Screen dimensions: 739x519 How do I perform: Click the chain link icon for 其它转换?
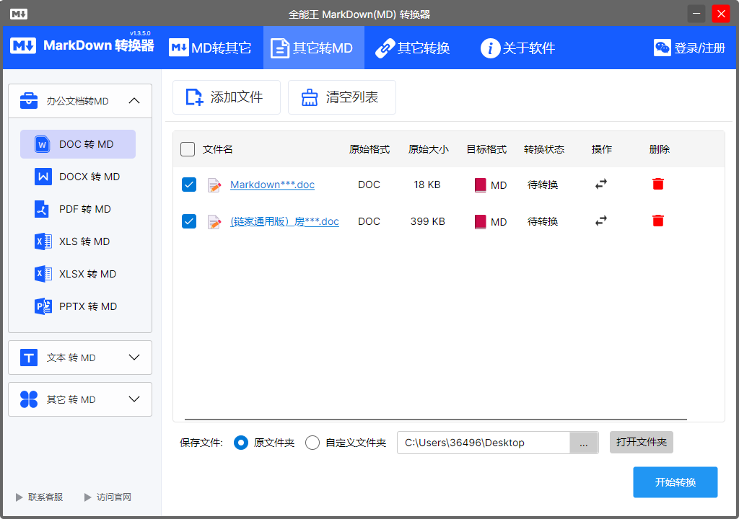coord(385,48)
